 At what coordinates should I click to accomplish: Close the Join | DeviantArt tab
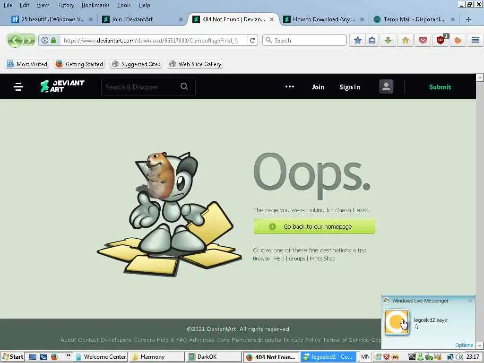(181, 19)
